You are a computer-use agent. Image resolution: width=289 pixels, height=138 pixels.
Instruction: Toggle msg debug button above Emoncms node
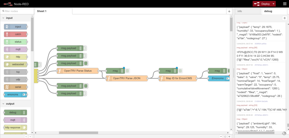point(229,71)
